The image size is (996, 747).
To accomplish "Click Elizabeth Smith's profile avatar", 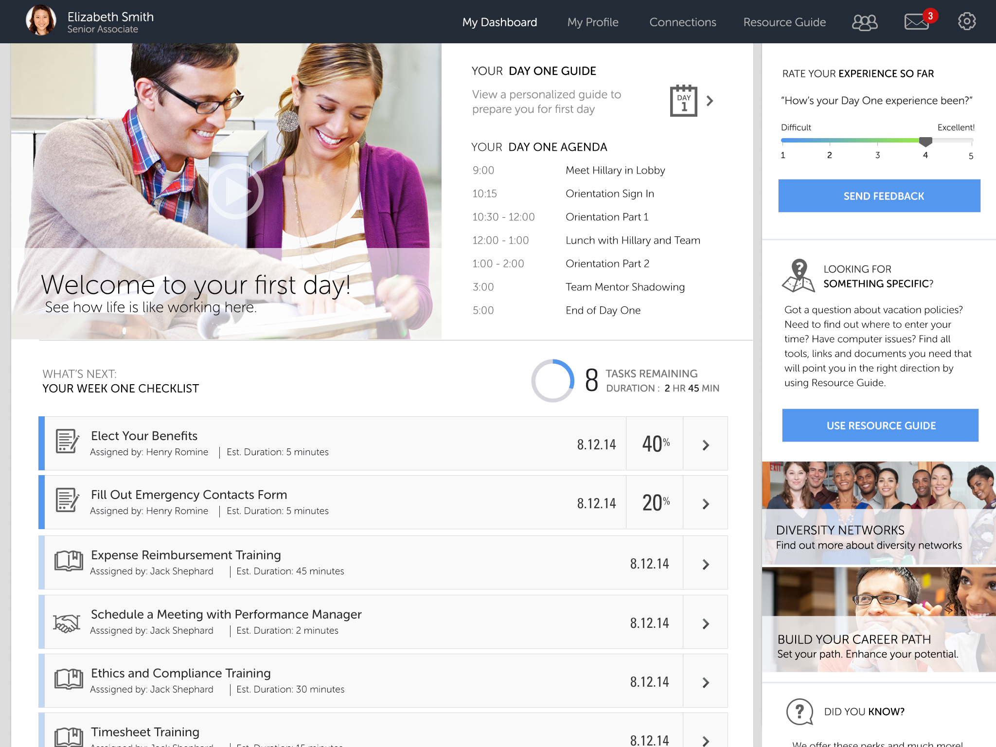I will tap(41, 20).
